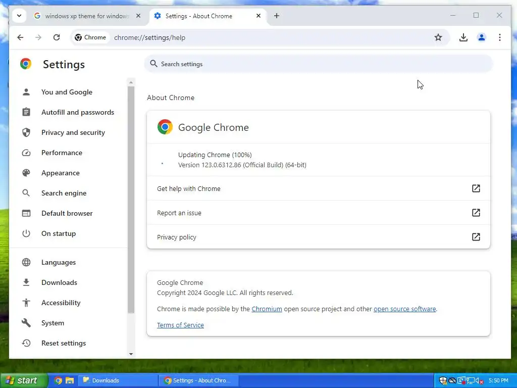Viewport: 517px width, 388px height.
Task: Click the browser forward arrow
Action: pos(38,37)
